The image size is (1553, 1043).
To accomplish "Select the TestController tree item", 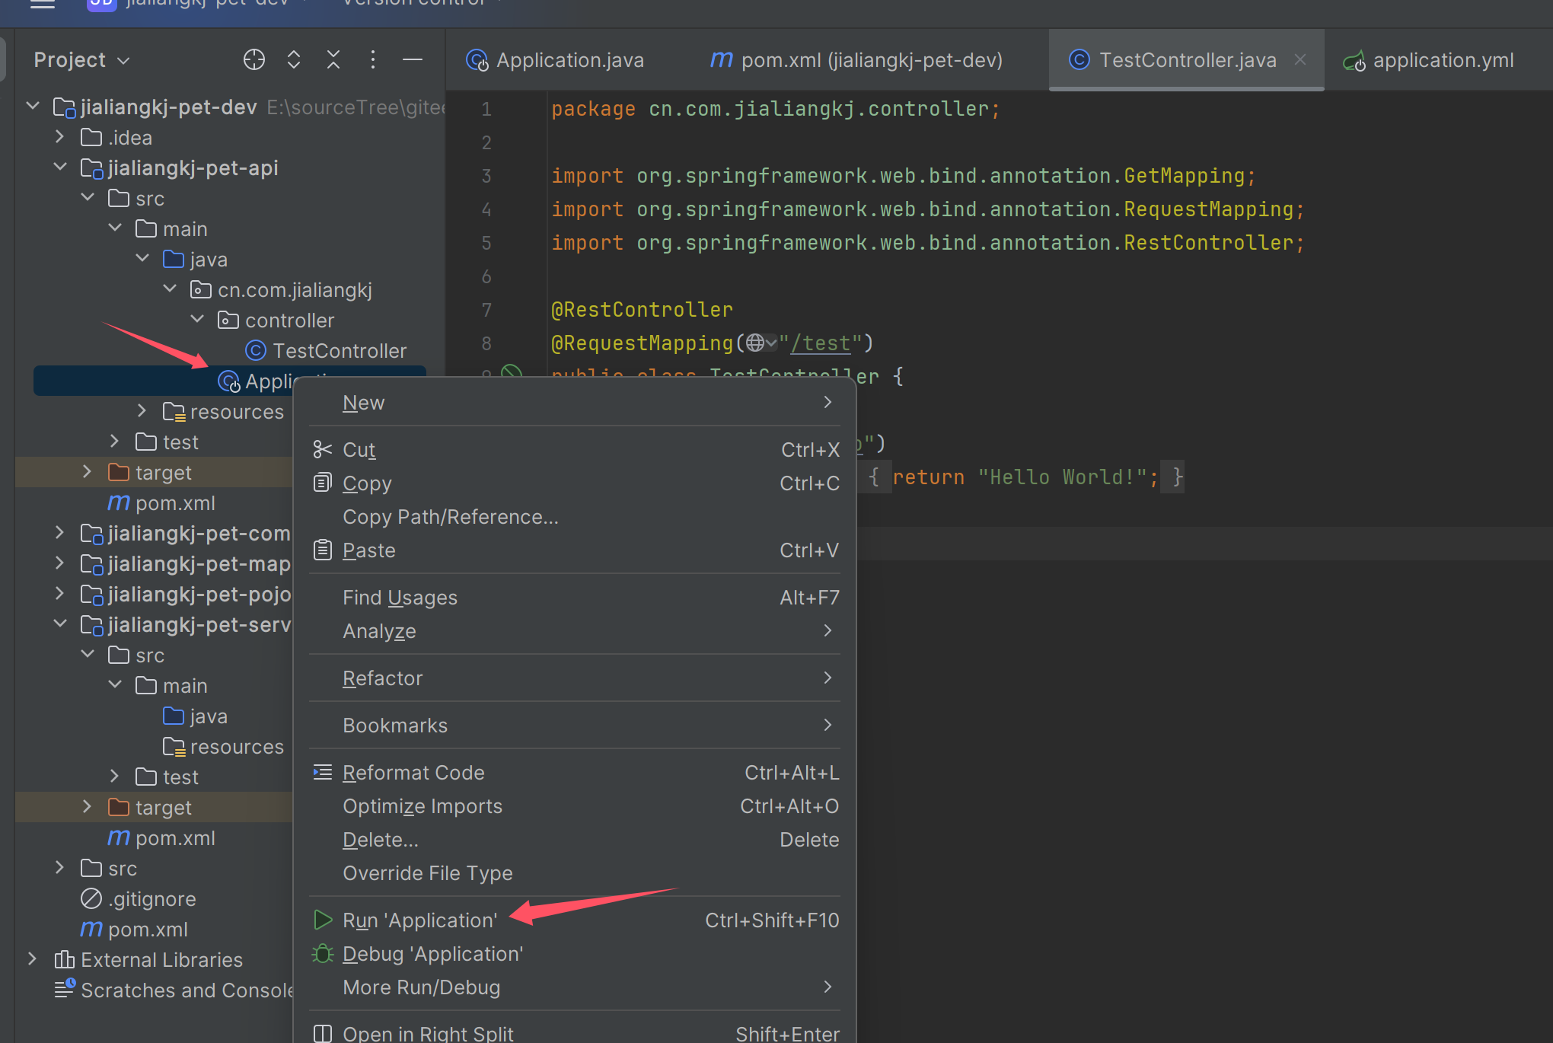I will pyautogui.click(x=340, y=350).
